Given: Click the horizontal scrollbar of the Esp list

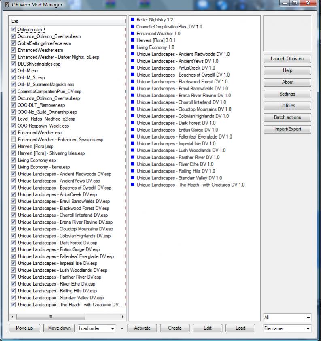Looking at the screenshot, I should pyautogui.click(x=67, y=317).
